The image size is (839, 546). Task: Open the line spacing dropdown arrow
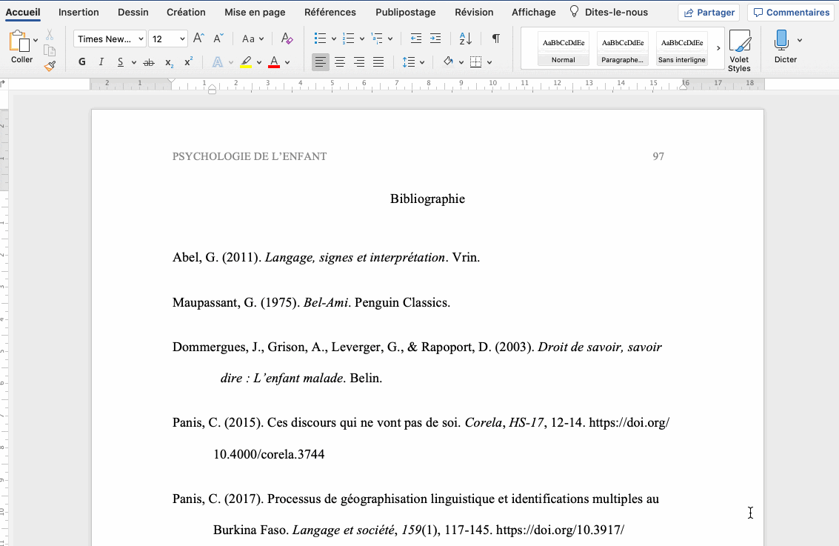click(422, 63)
